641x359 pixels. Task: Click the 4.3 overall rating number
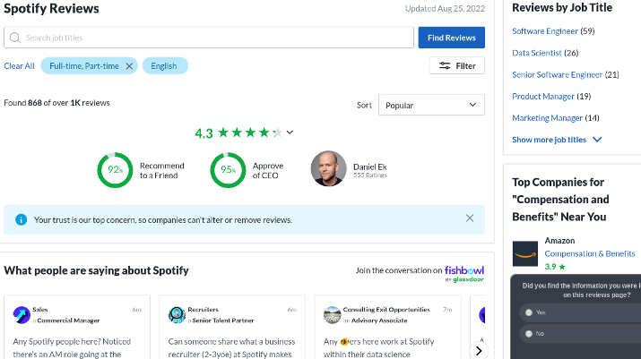click(204, 133)
